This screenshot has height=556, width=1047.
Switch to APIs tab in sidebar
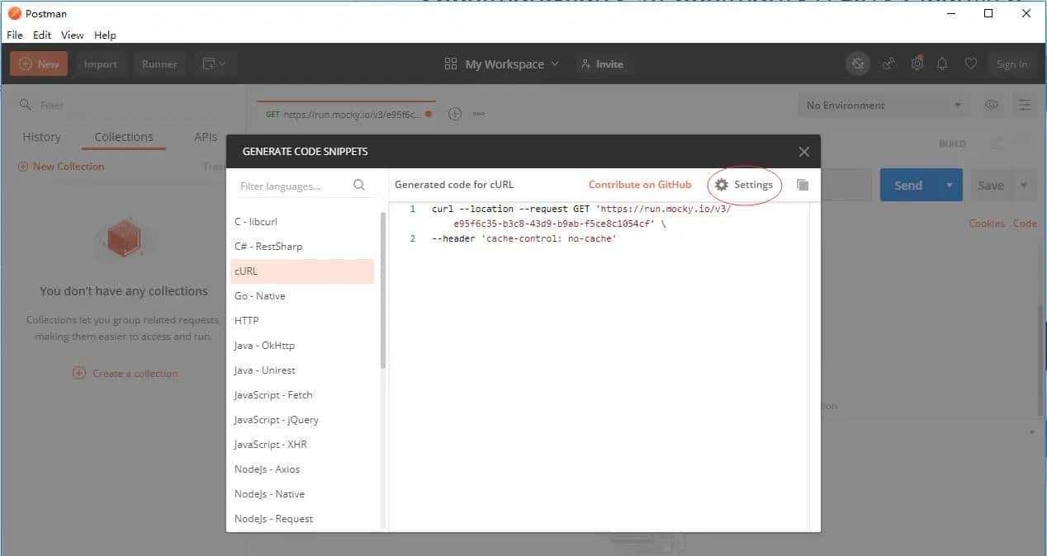(x=206, y=137)
